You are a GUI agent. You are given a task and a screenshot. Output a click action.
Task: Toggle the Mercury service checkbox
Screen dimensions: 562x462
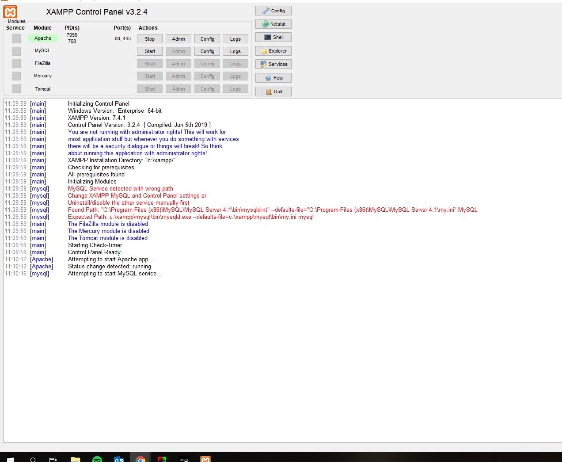point(16,76)
